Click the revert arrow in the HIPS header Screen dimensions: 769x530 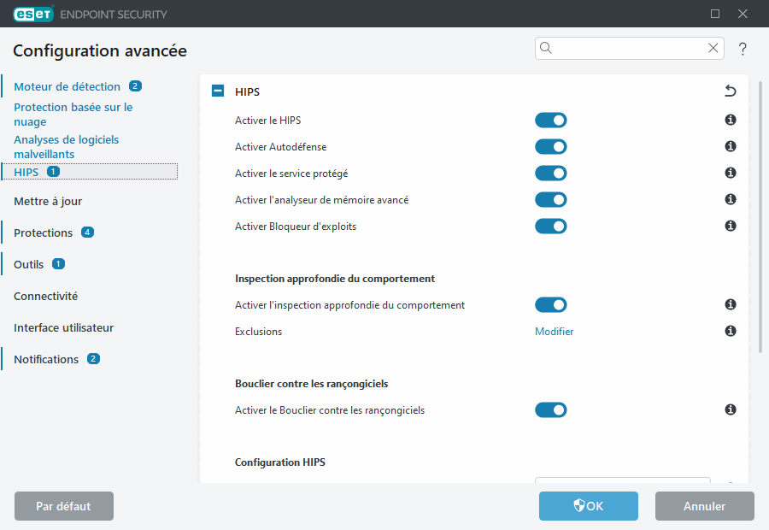pos(730,91)
